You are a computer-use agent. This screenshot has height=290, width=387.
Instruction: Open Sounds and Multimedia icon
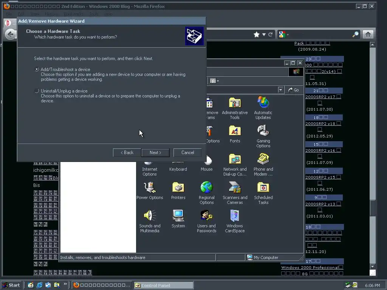[x=150, y=221]
